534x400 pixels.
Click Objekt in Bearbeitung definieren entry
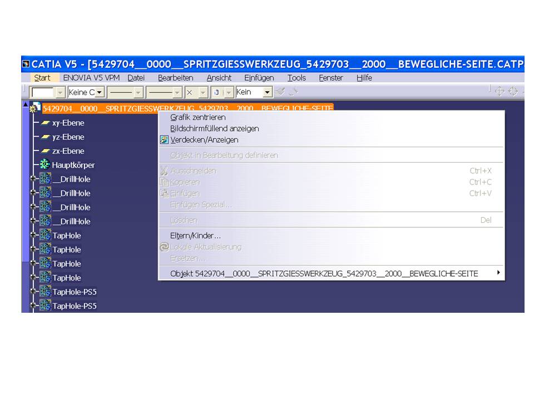[x=224, y=156]
